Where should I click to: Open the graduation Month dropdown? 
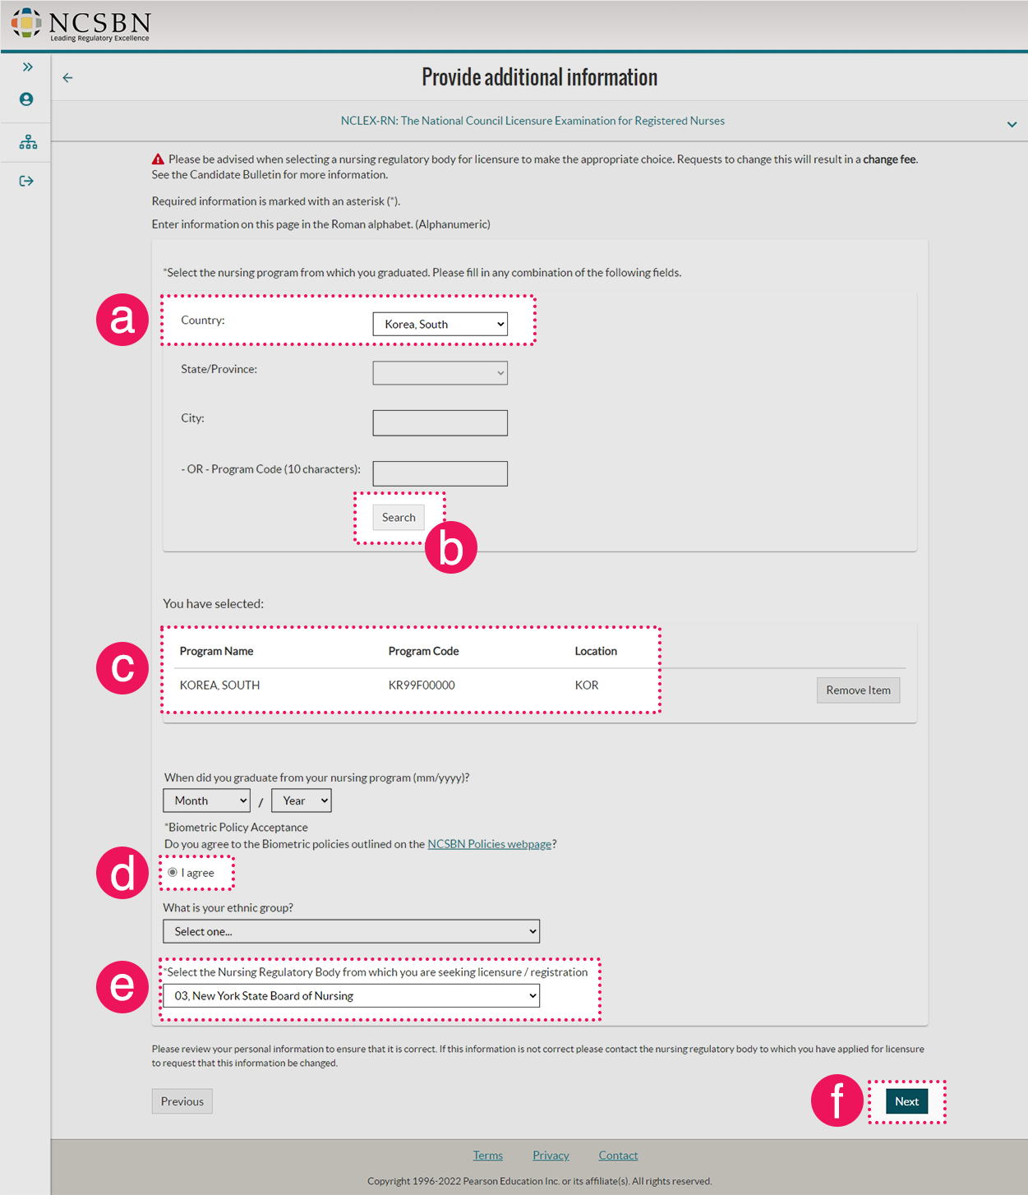pyautogui.click(x=206, y=801)
